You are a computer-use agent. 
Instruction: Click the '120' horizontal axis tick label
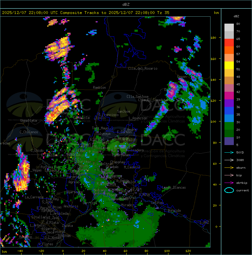coord(188,251)
